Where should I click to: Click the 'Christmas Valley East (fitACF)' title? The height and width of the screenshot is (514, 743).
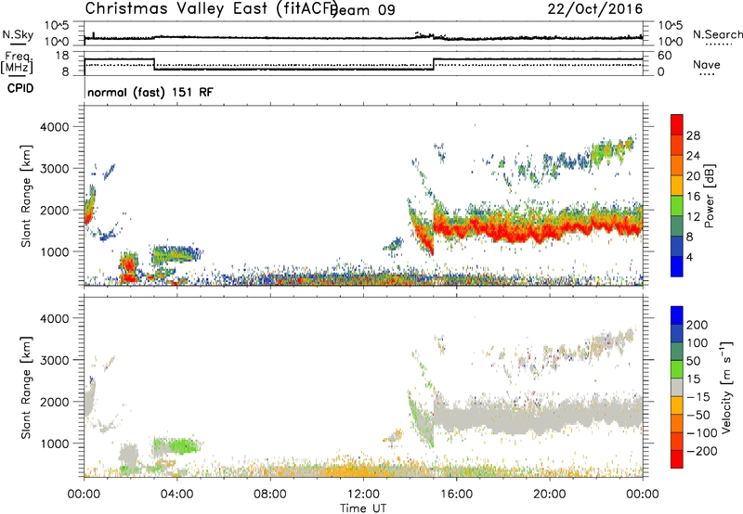(x=211, y=8)
